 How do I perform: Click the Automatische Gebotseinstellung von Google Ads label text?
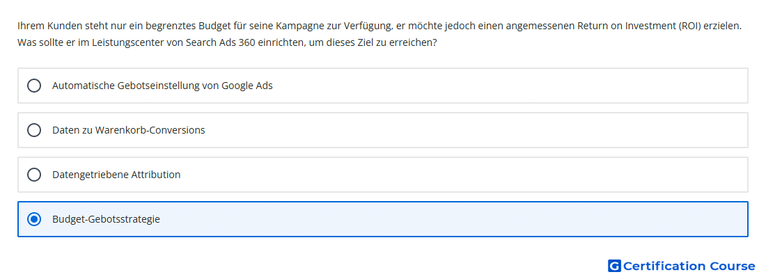(x=162, y=86)
